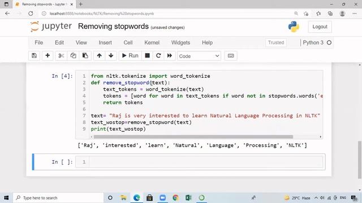Viewport: 362px width, 203px height.
Task: Interrupt the kernel with the stop icon
Action: click(x=147, y=56)
